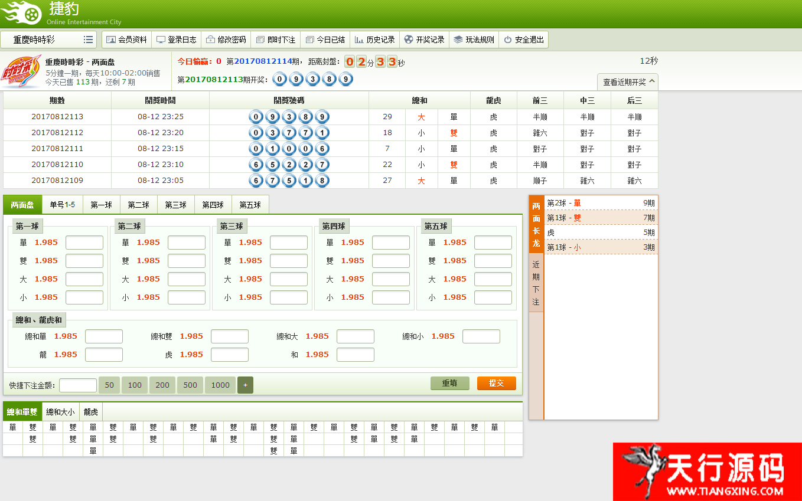Image resolution: width=802 pixels, height=501 pixels.
Task: Open the 重慶時時彩 game list dropdown
Action: point(48,40)
